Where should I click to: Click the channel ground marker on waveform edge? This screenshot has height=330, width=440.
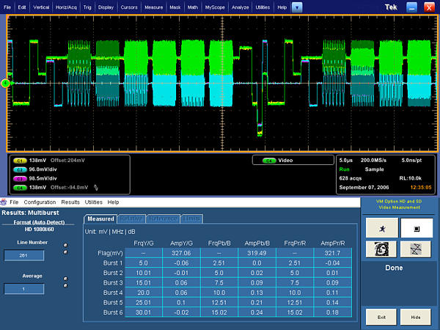tap(4, 83)
